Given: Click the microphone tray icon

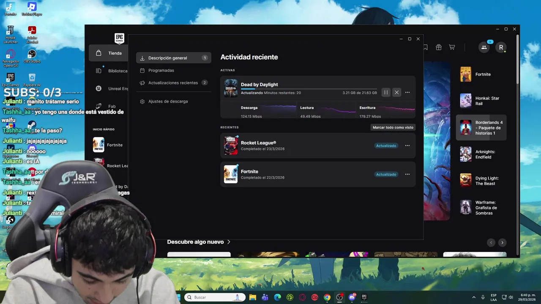Looking at the screenshot, I should tap(483, 297).
